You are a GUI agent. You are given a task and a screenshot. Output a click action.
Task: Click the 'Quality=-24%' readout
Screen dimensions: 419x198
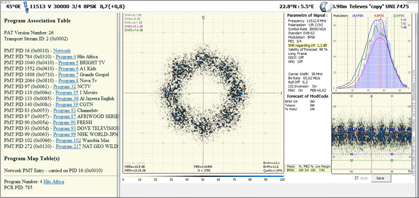click(273, 170)
